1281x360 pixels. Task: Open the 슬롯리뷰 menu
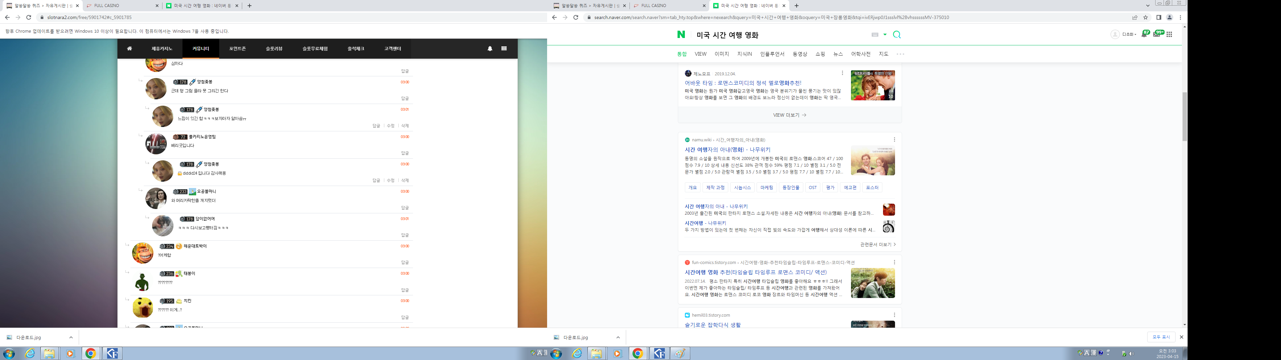tap(274, 49)
